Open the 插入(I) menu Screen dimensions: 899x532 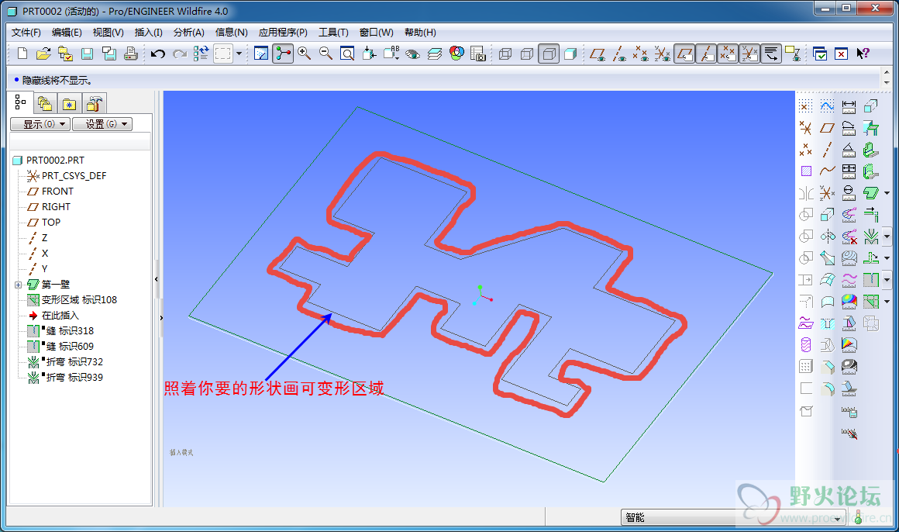pyautogui.click(x=149, y=32)
